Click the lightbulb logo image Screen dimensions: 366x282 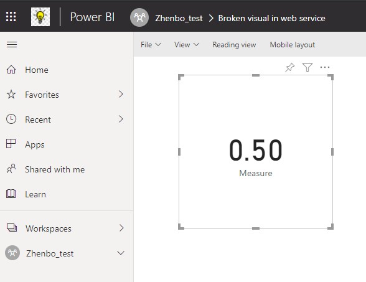pyautogui.click(x=40, y=17)
